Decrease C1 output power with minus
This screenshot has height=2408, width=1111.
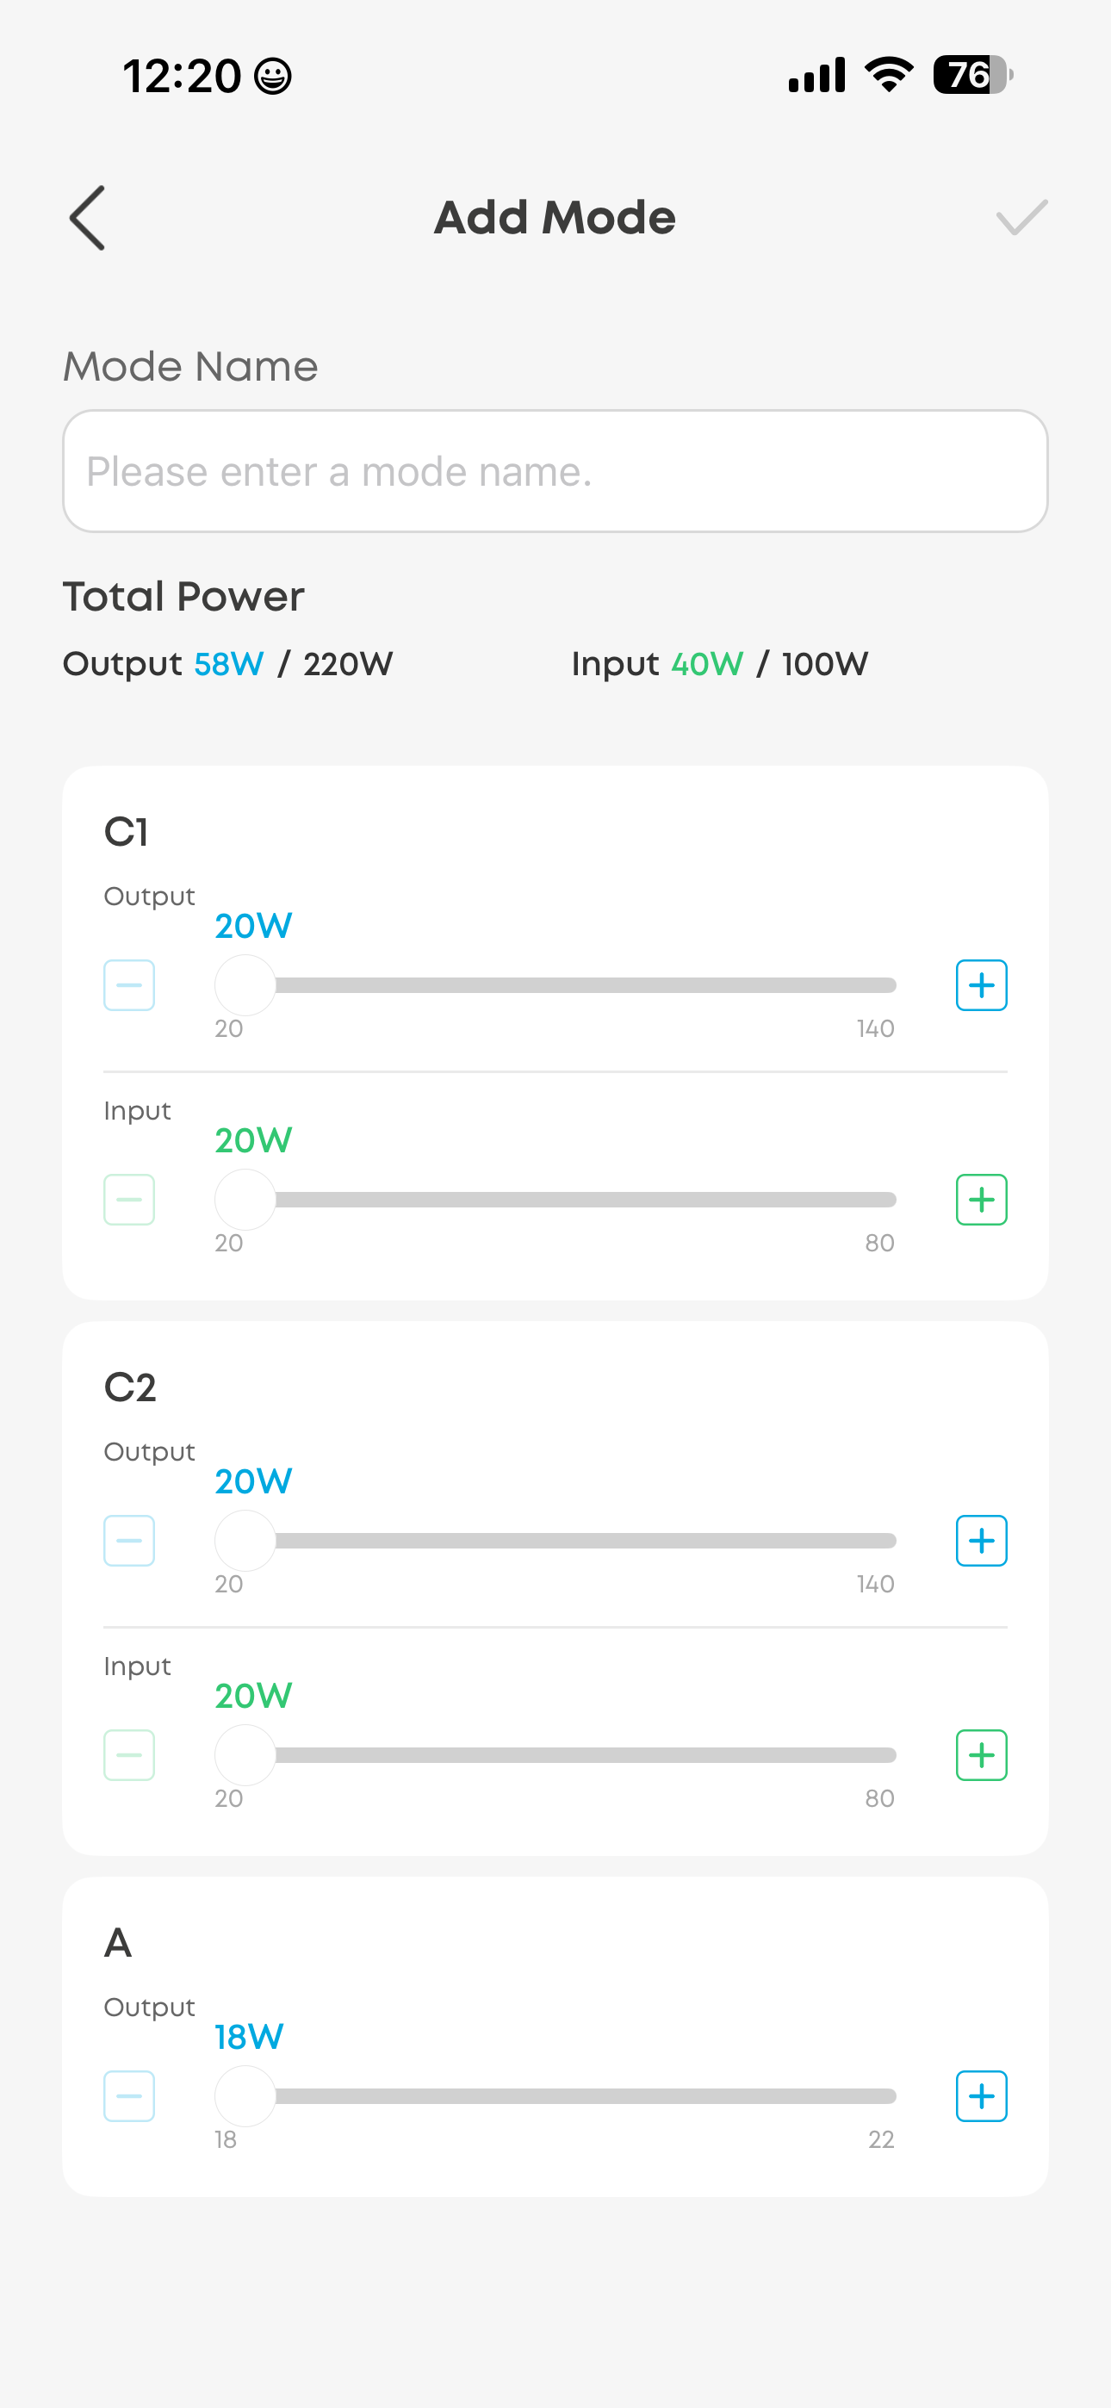point(129,985)
